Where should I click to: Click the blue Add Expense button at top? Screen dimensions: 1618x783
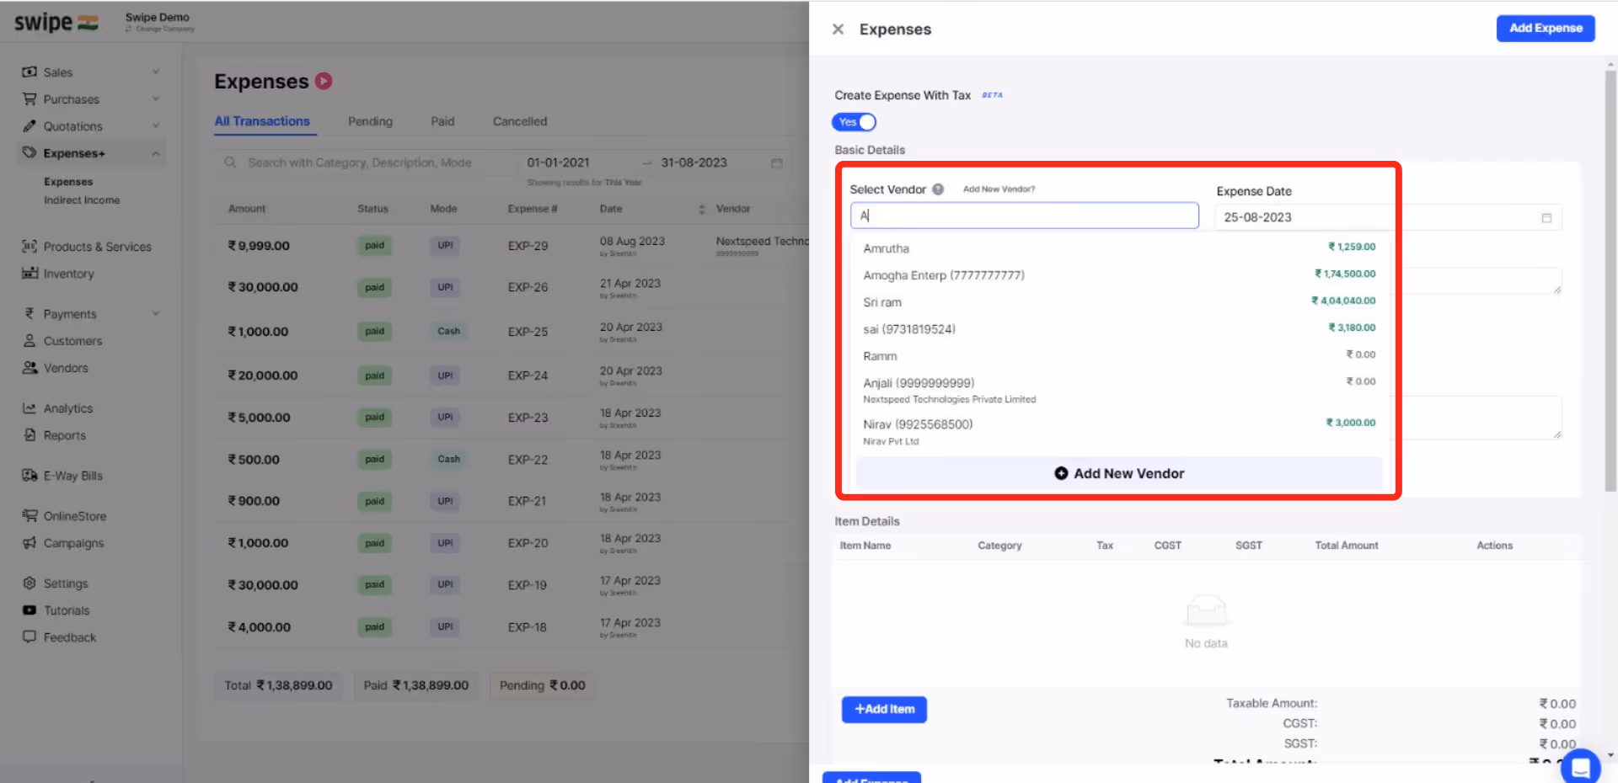(1546, 29)
